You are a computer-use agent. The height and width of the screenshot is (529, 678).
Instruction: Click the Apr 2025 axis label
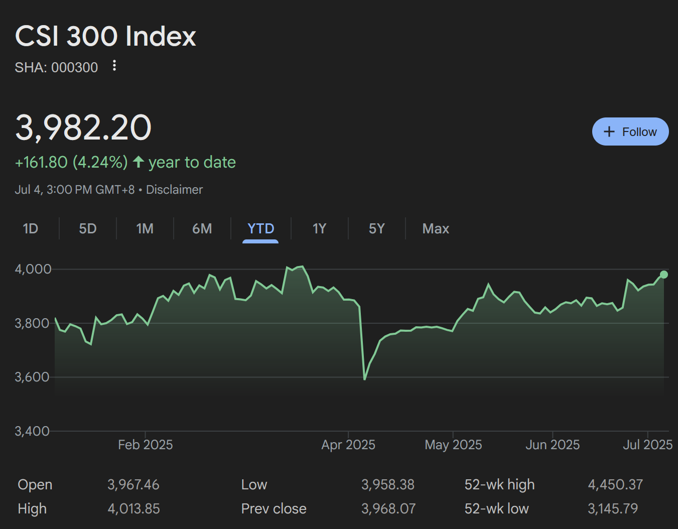point(348,445)
